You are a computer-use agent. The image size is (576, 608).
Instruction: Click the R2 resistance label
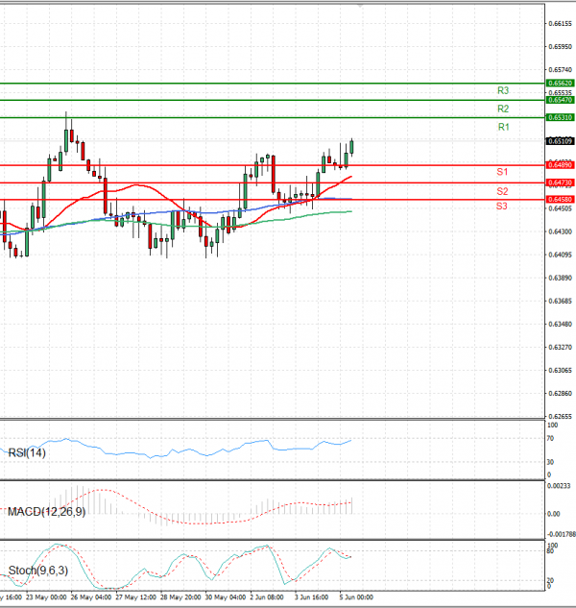pos(503,109)
